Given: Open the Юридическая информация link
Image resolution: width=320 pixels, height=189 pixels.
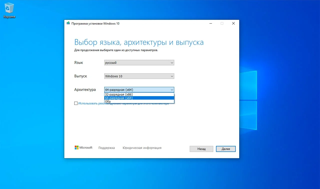Looking at the screenshot, I should (142, 148).
